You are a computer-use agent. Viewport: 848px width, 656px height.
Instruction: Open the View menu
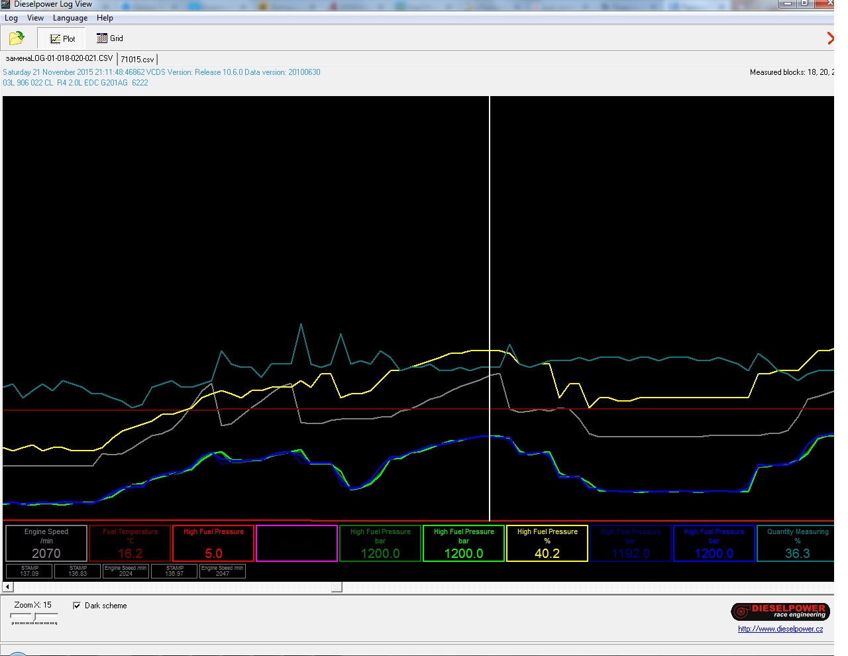click(x=35, y=18)
